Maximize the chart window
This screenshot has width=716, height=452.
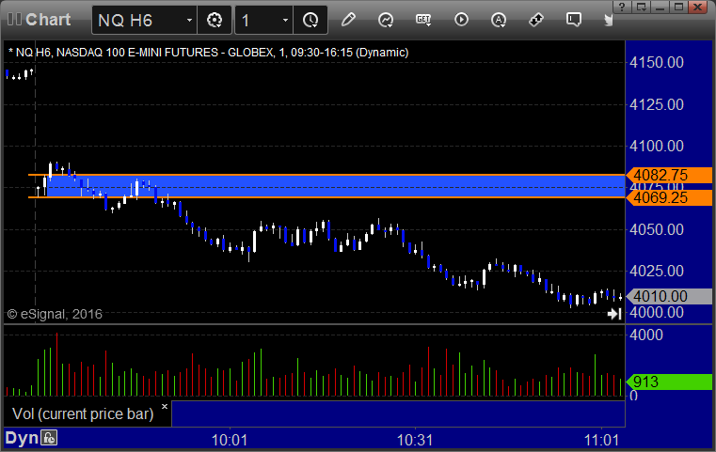(x=679, y=7)
